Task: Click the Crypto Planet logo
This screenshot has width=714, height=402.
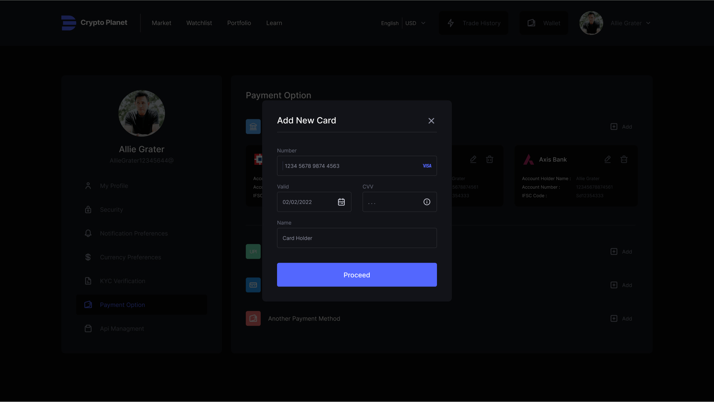Action: click(94, 23)
